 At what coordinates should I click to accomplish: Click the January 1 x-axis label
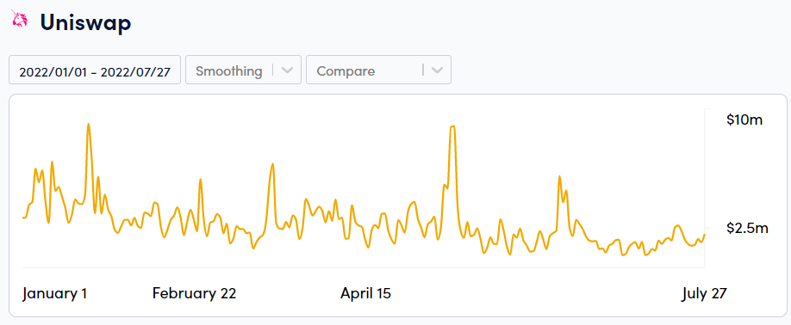click(x=54, y=293)
